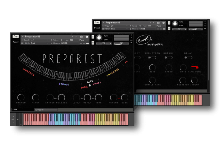Open the MIDI Ch Omni dropdown in back window

(x=115, y=29)
